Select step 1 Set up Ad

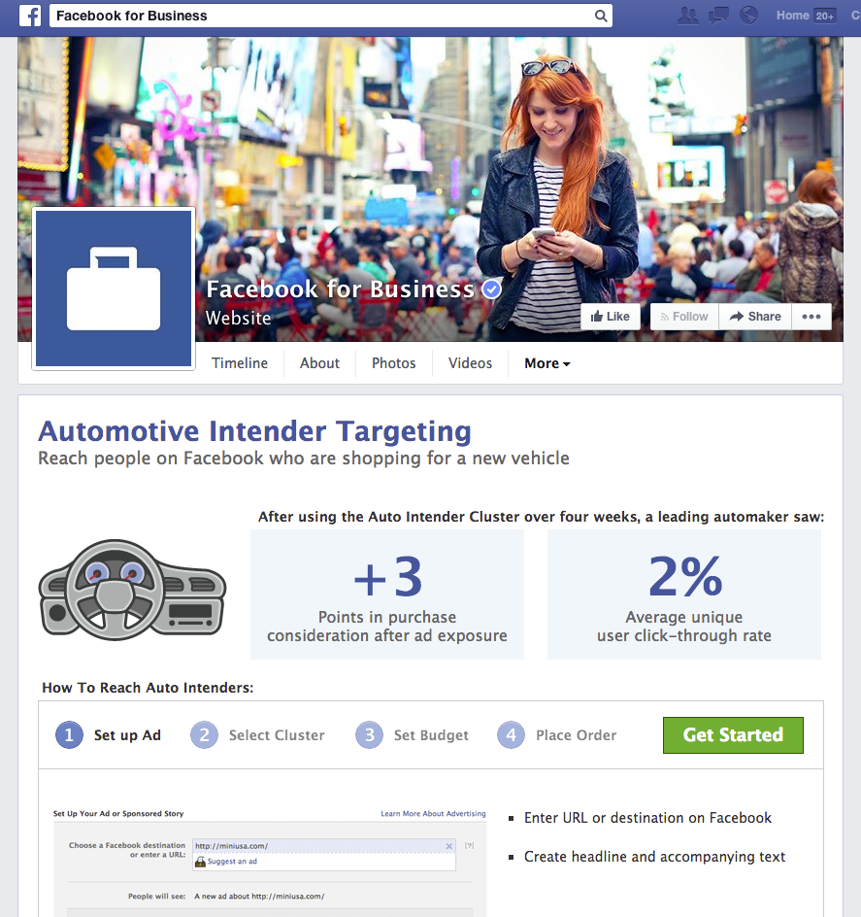[x=108, y=735]
